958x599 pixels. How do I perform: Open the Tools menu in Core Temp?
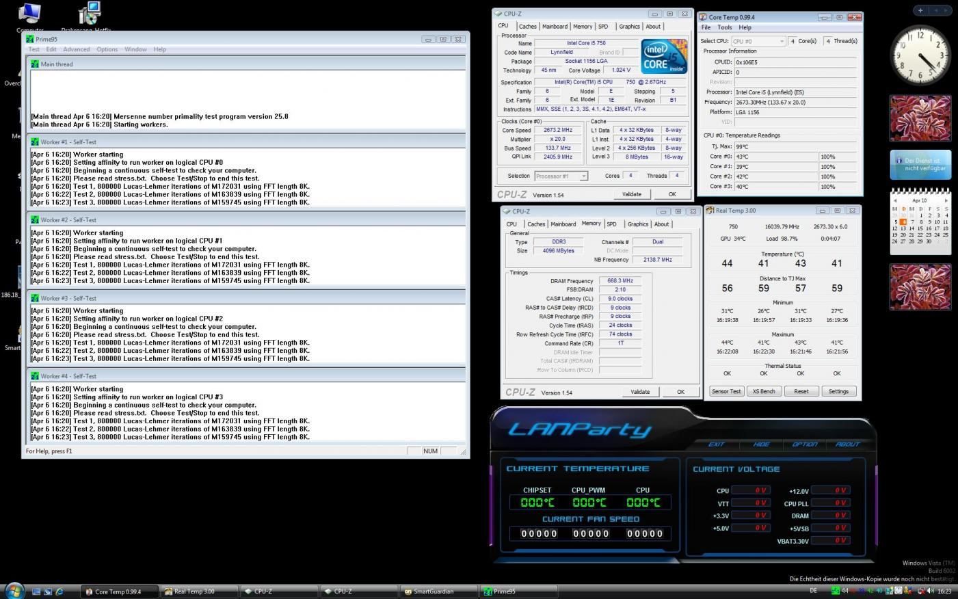coord(725,27)
